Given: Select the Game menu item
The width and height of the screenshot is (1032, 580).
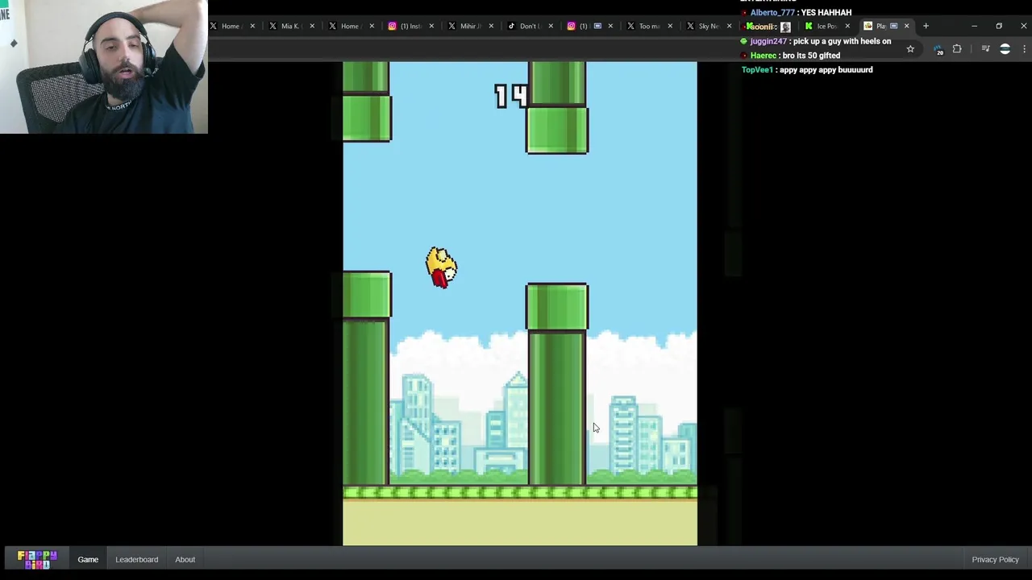Looking at the screenshot, I should [x=88, y=560].
